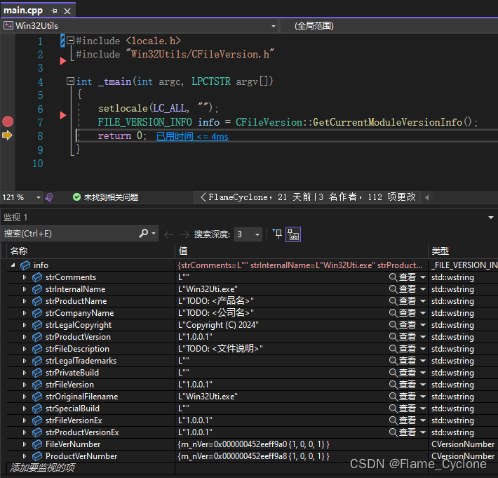
Task: Click the yellow current statement arrow on line 8
Action: click(7, 135)
